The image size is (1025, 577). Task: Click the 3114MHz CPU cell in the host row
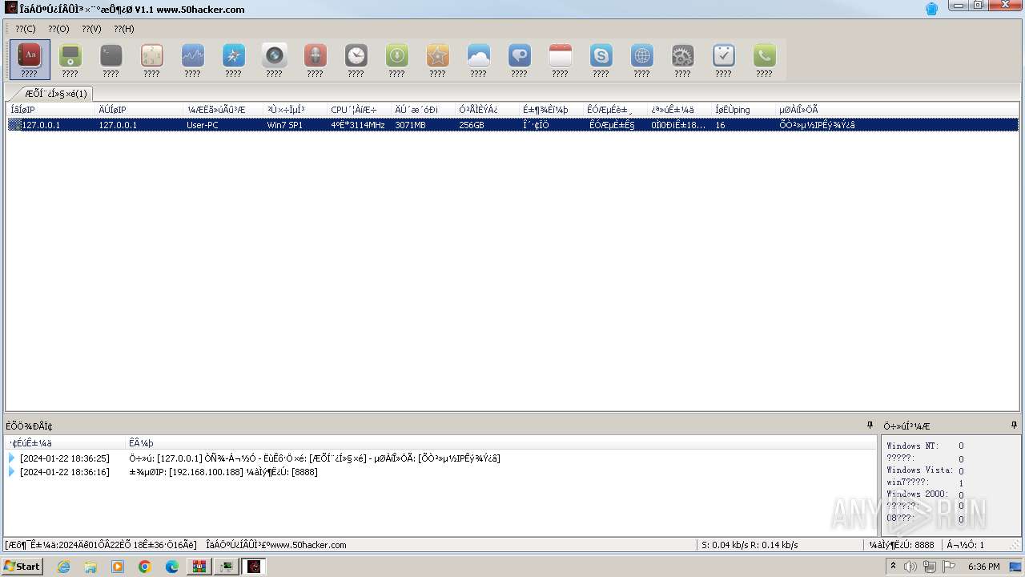(x=358, y=125)
